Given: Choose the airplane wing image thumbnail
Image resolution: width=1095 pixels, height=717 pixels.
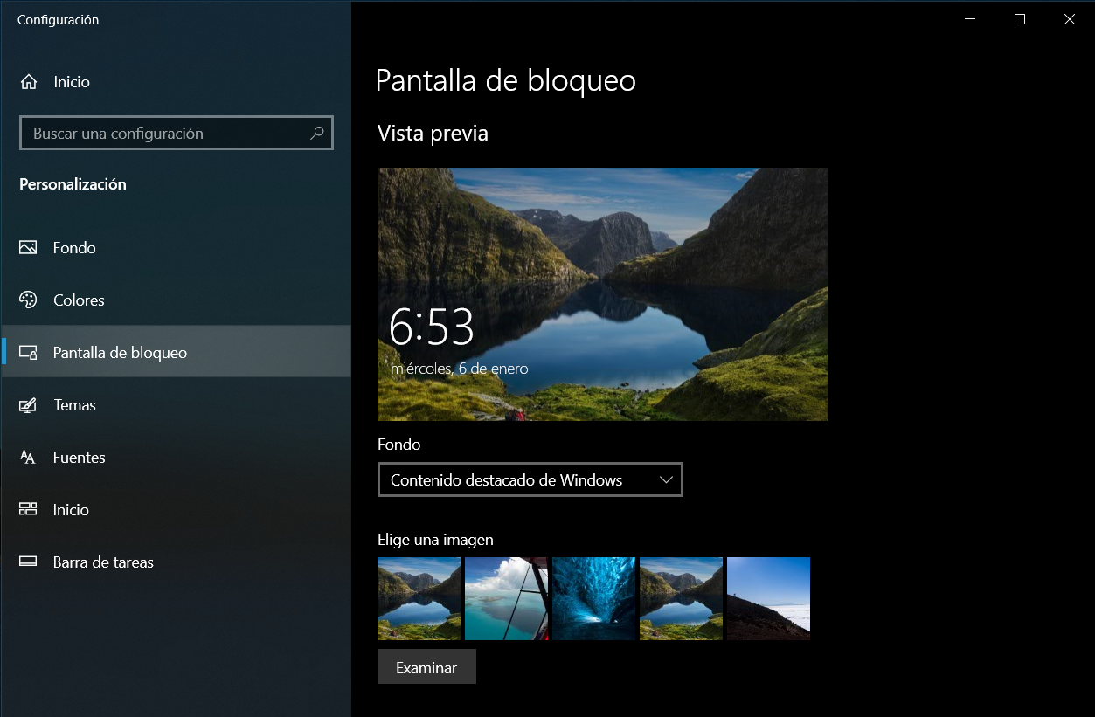Looking at the screenshot, I should tap(506, 598).
